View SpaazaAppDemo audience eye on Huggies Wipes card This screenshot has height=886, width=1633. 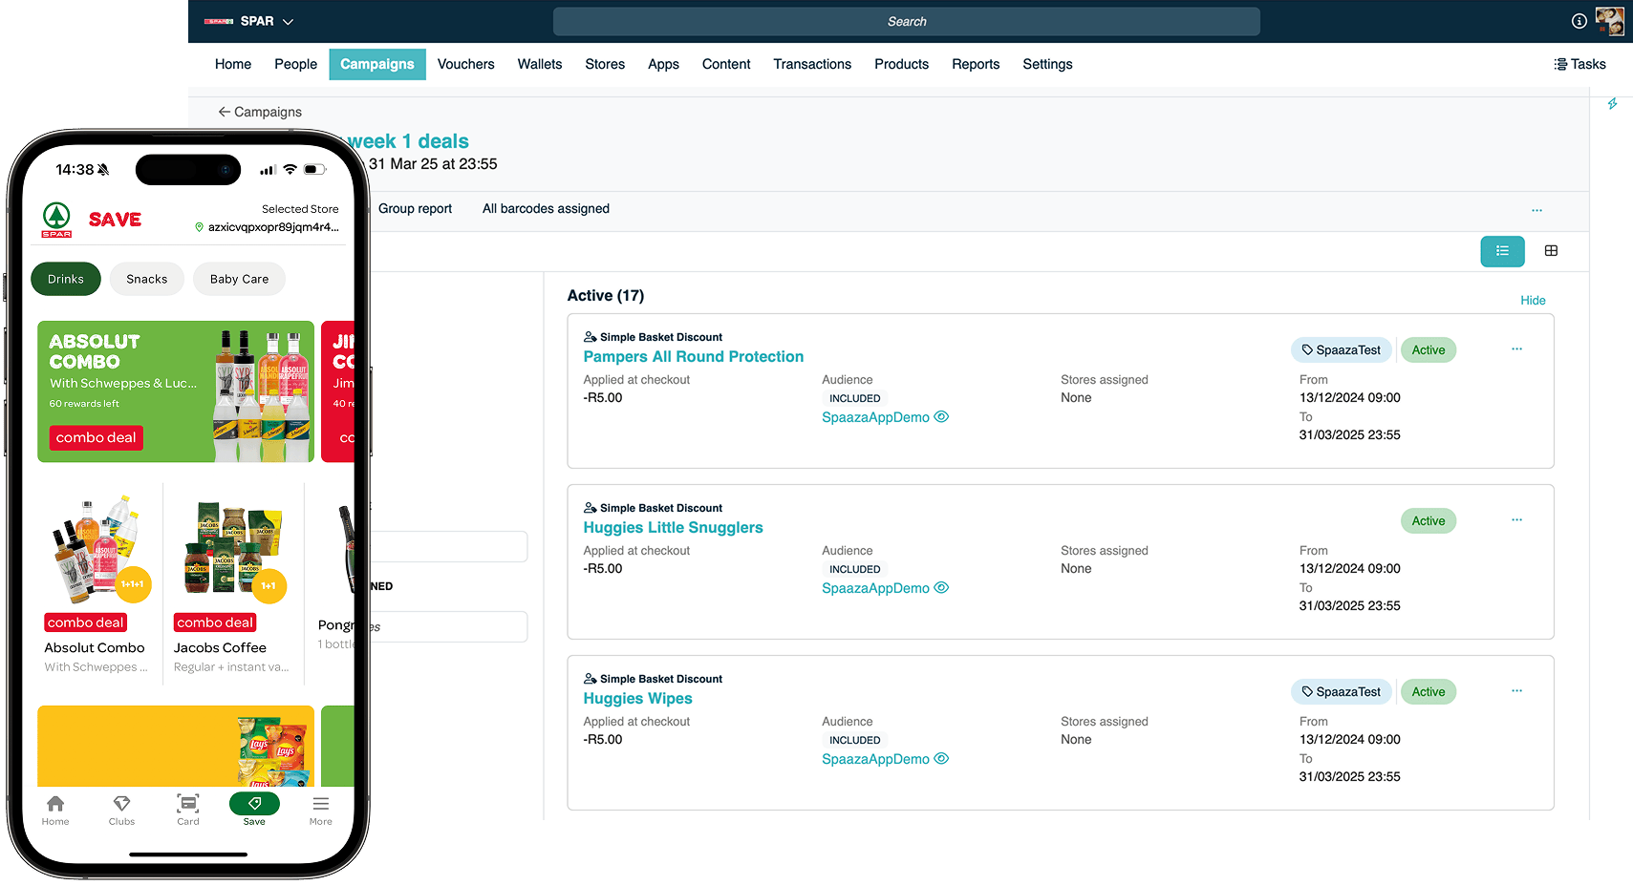tap(941, 759)
